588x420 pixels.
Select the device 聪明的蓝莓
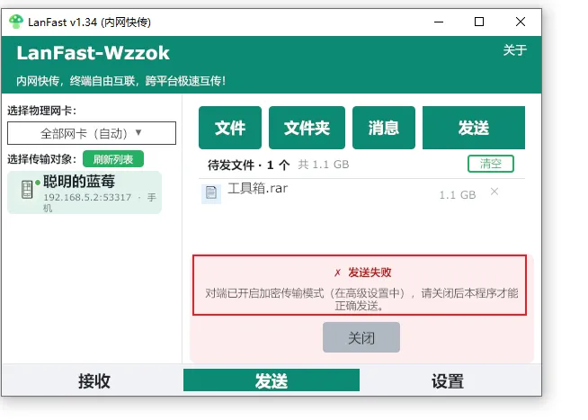[85, 192]
